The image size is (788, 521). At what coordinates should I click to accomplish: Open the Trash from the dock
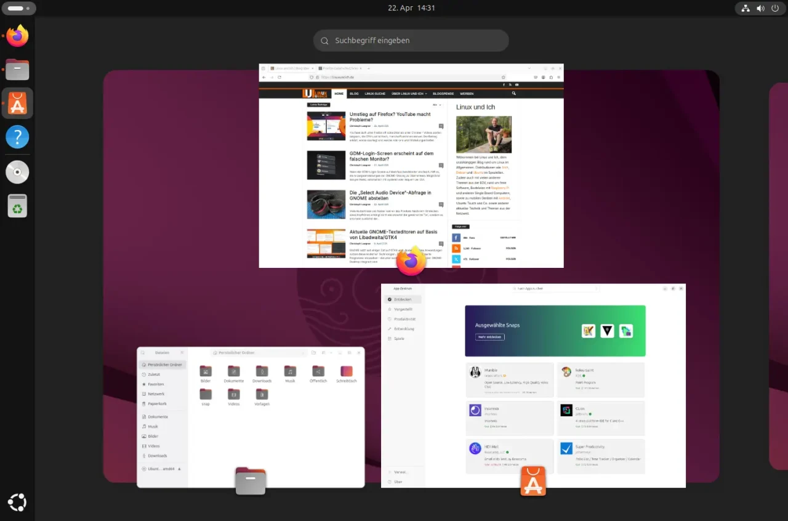click(x=17, y=206)
